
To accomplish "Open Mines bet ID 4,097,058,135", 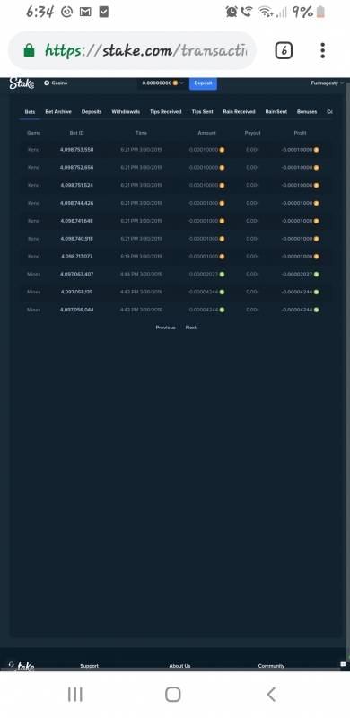I will [x=76, y=293].
